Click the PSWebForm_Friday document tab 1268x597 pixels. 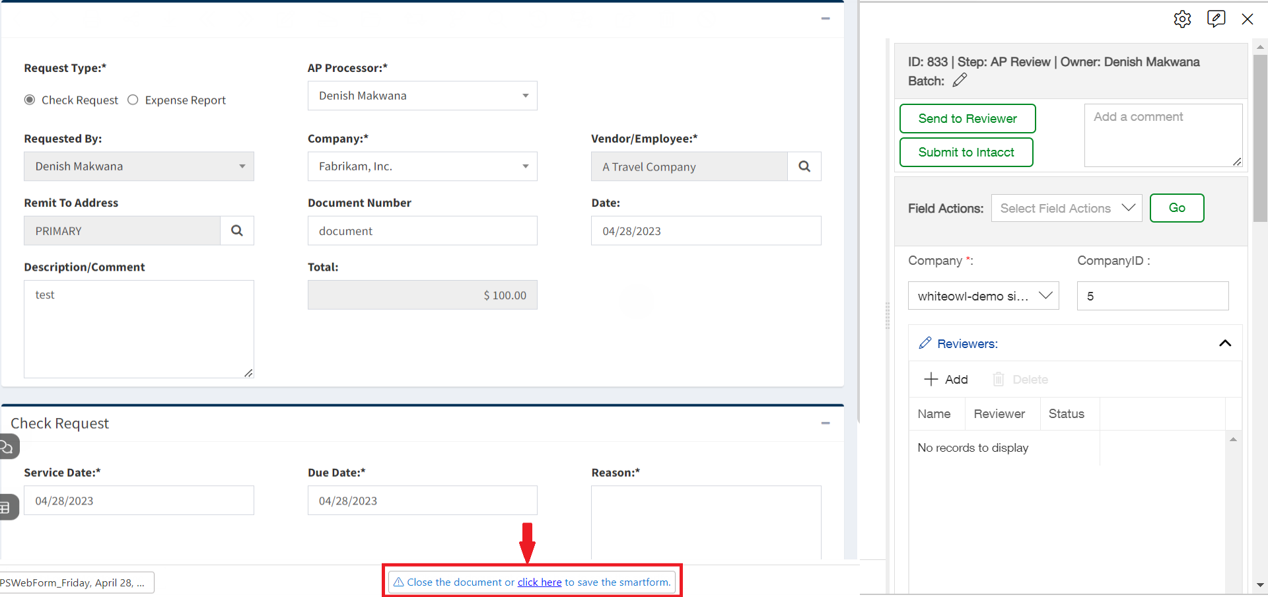point(76,582)
